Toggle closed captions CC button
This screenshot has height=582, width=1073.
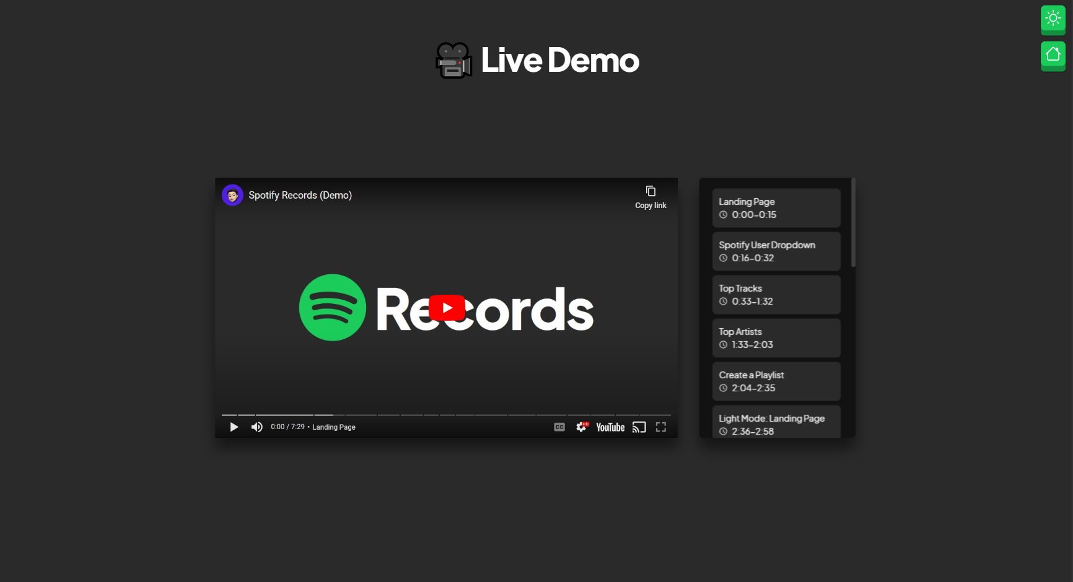click(559, 427)
